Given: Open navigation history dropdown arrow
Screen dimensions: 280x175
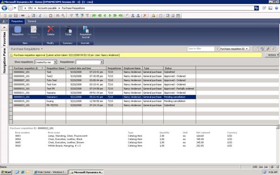Looking at the screenshot, I should tap(15, 8).
